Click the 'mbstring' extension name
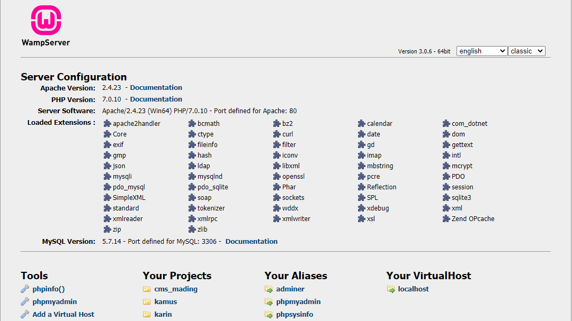Image resolution: width=572 pixels, height=321 pixels. point(380,166)
